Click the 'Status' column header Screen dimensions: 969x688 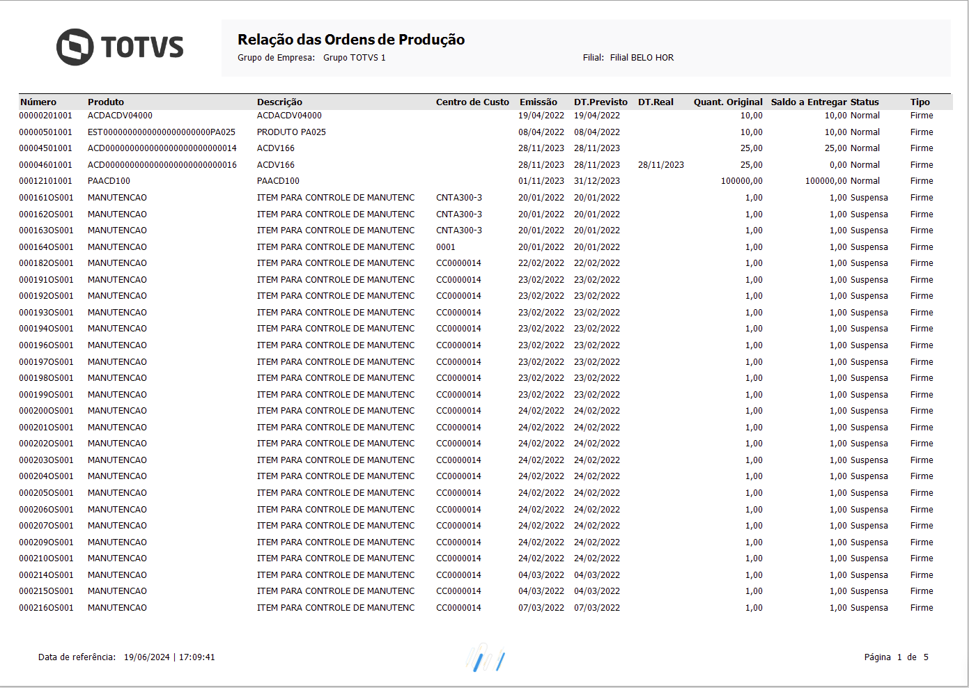(x=865, y=102)
